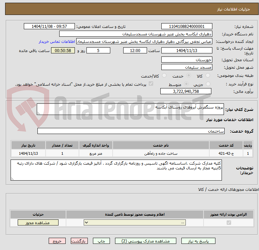This screenshot has width=259, height=250.
Task: Select the کالا radio button
Action: coord(208,76)
